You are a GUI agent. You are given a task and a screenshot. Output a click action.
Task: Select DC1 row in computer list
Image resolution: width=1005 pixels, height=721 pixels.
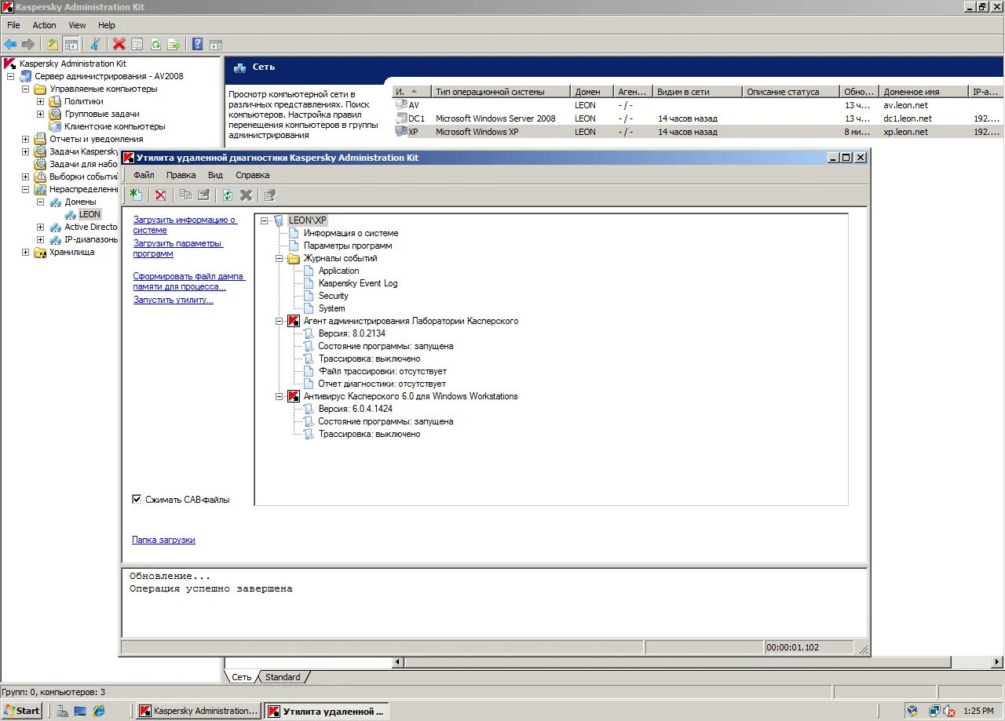coord(698,118)
